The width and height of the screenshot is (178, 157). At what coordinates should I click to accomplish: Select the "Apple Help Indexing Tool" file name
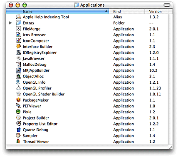[x=46, y=17]
